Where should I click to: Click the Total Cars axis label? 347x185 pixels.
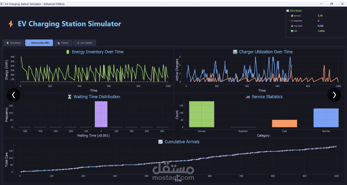[6, 159]
